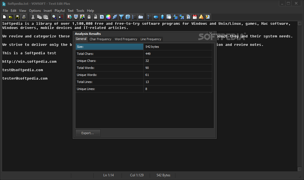
Task: Click the 'This is a Softpedia test' line
Action: pos(29,53)
